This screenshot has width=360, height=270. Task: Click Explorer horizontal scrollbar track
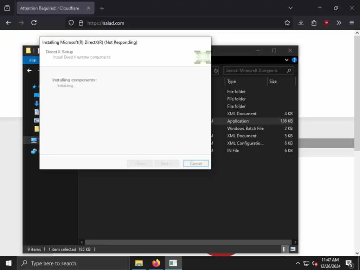tap(188, 242)
